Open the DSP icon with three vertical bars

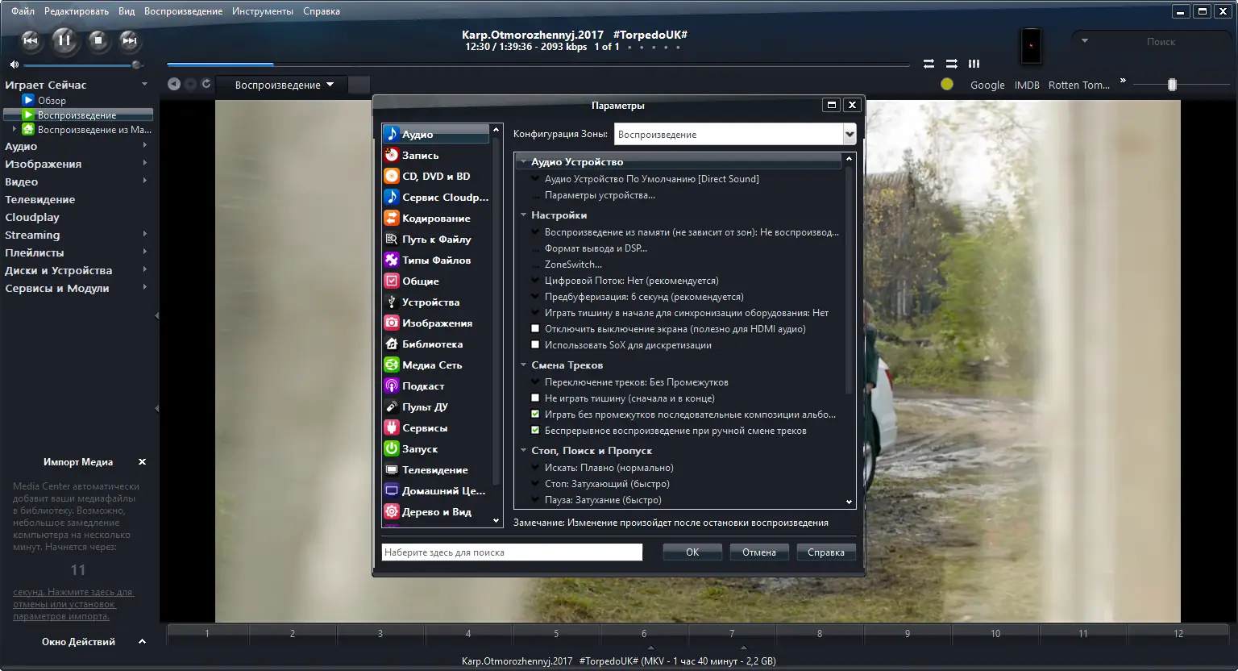tap(974, 64)
